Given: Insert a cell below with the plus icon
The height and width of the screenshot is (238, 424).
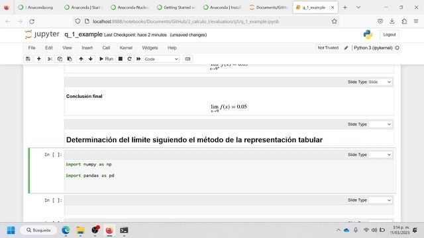Looking at the screenshot, I should click(38, 59).
